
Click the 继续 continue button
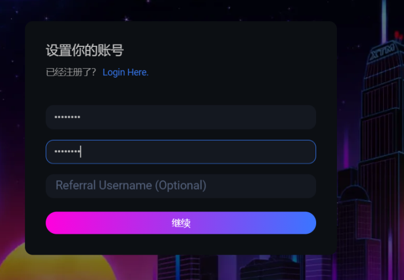(181, 223)
